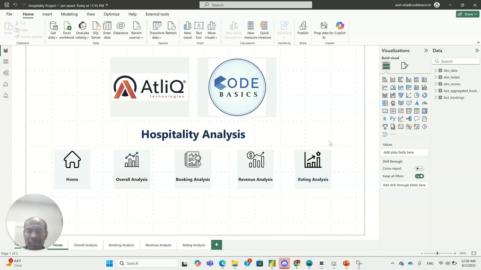Image resolution: width=481 pixels, height=270 pixels.
Task: Collapse the Data pane
Action: pos(477,51)
